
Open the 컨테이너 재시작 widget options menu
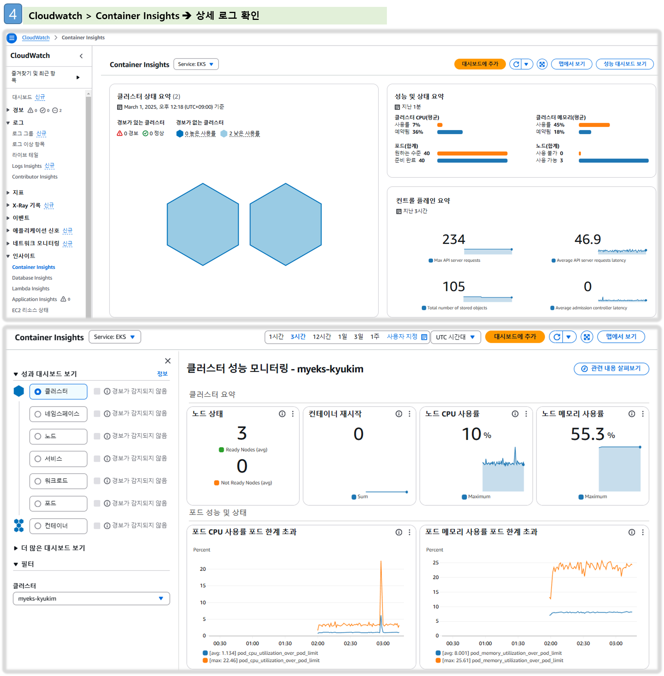(x=409, y=414)
